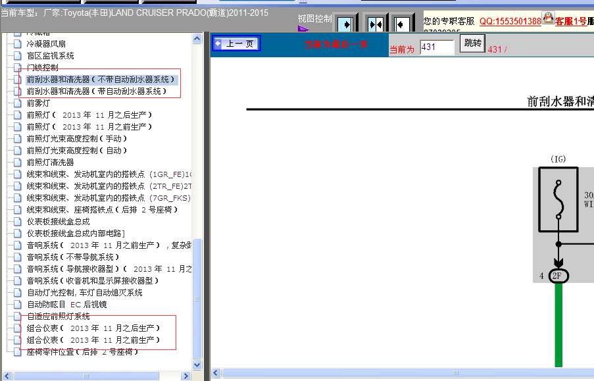Open the QQ:1553501388 link
Viewport: 594px width, 381px height.
click(510, 21)
